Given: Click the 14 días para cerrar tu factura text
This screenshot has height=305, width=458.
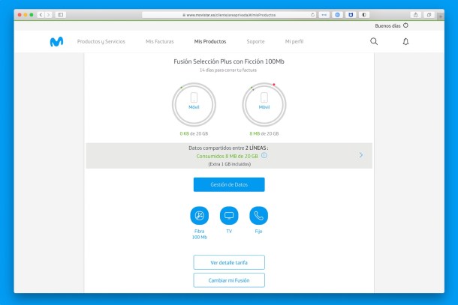Looking at the screenshot, I should [x=228, y=70].
